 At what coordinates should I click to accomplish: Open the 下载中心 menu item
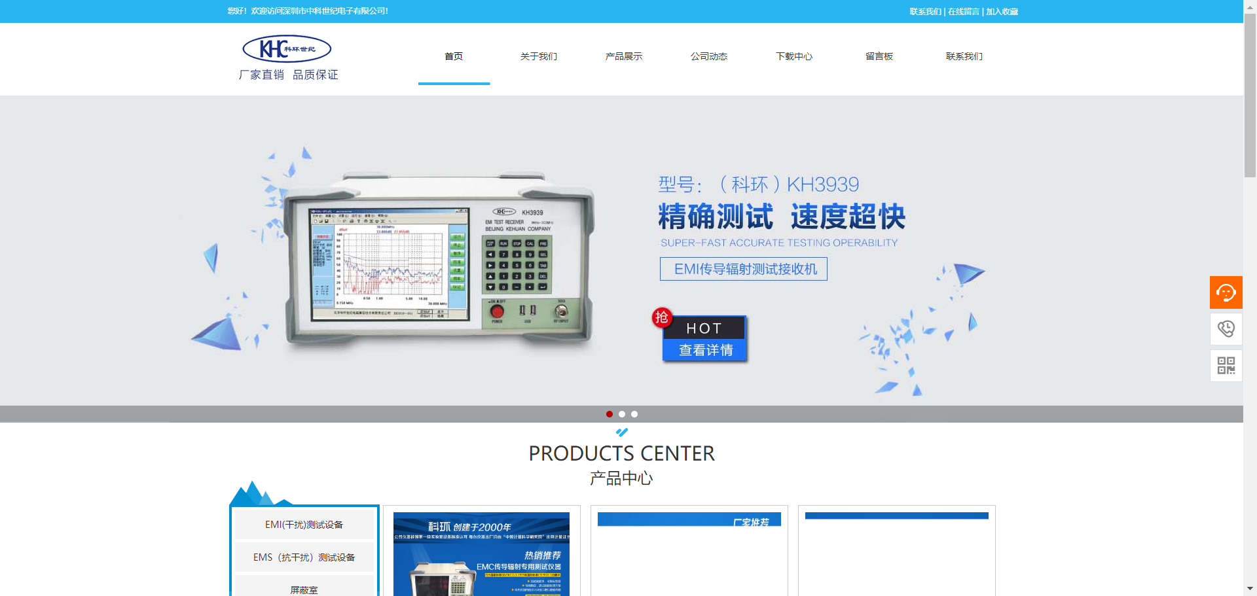793,56
